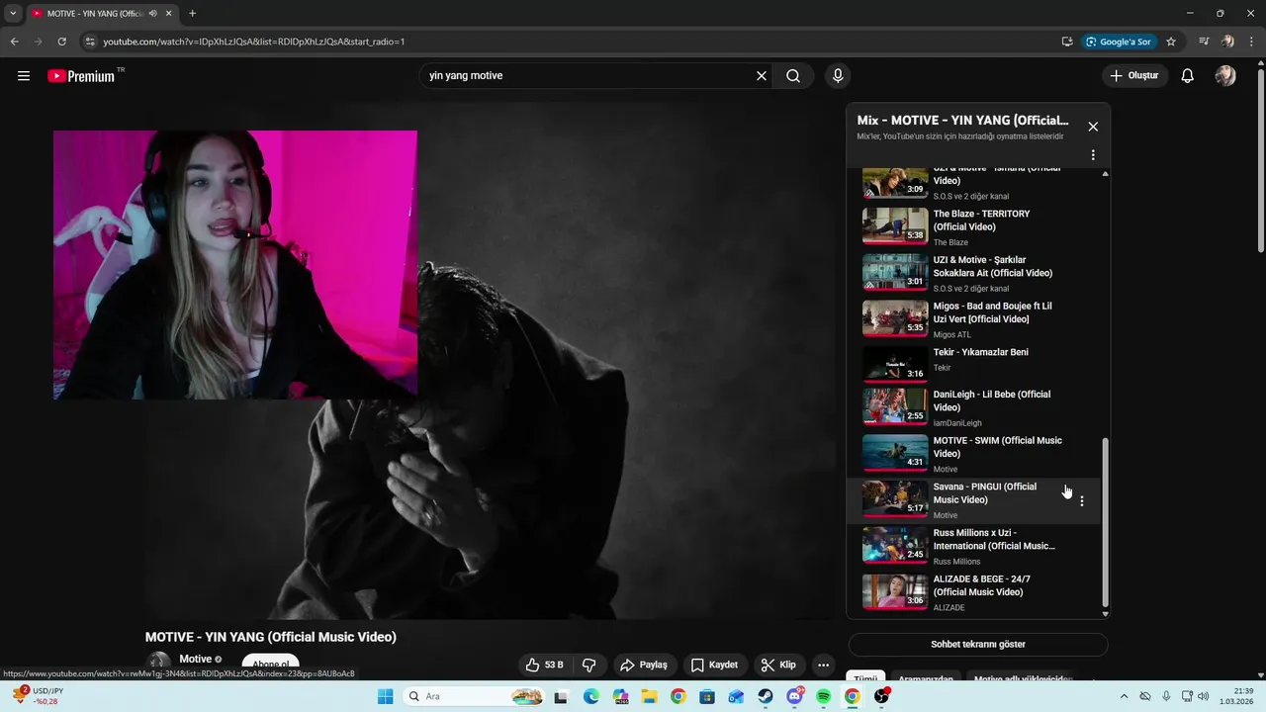Mute the tab audio icon
The image size is (1266, 712).
153,14
